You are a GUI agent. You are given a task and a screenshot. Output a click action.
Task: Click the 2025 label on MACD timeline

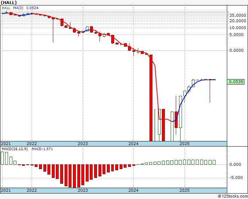pyautogui.click(x=185, y=190)
